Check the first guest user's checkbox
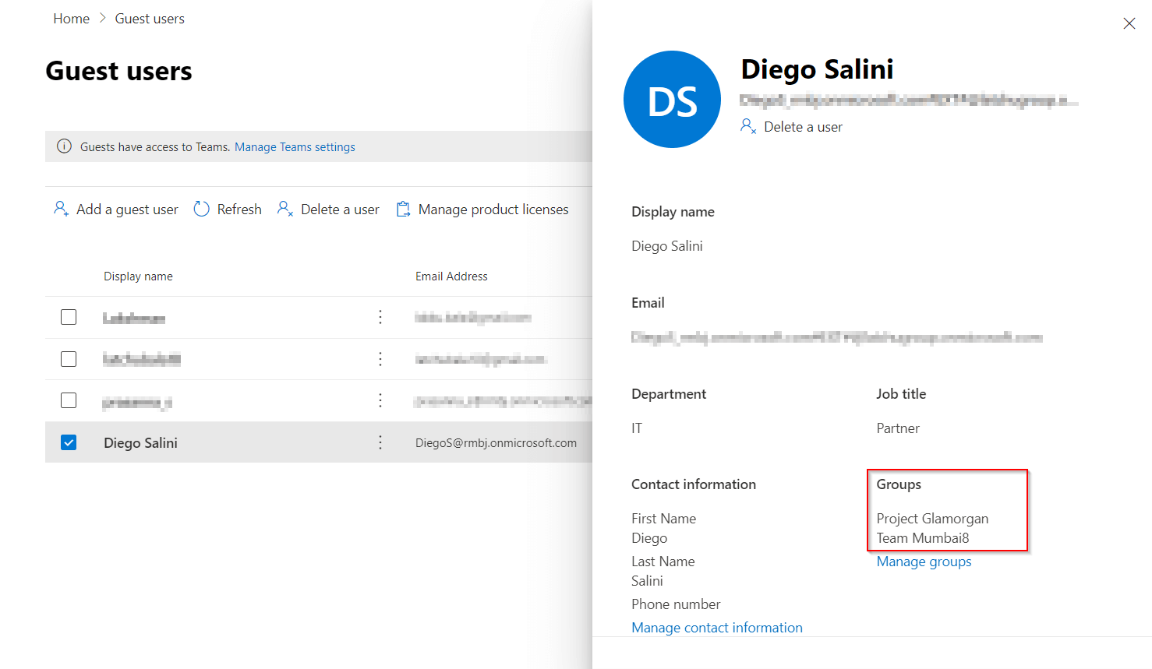The image size is (1152, 669). 69,316
